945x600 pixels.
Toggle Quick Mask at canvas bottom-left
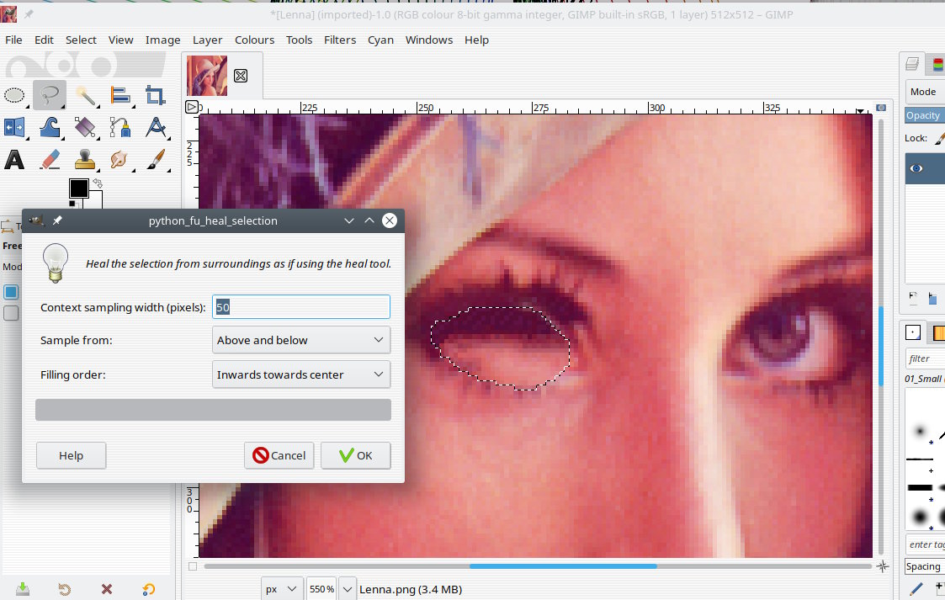click(192, 566)
